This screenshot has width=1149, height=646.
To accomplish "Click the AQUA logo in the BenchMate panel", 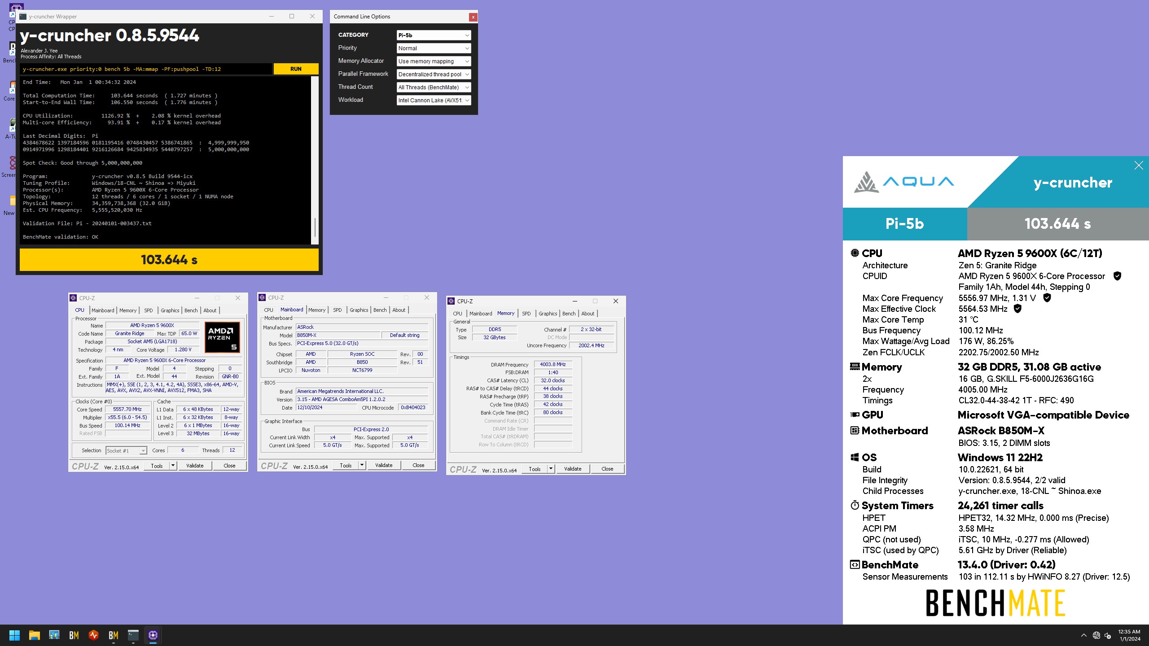I will point(903,182).
